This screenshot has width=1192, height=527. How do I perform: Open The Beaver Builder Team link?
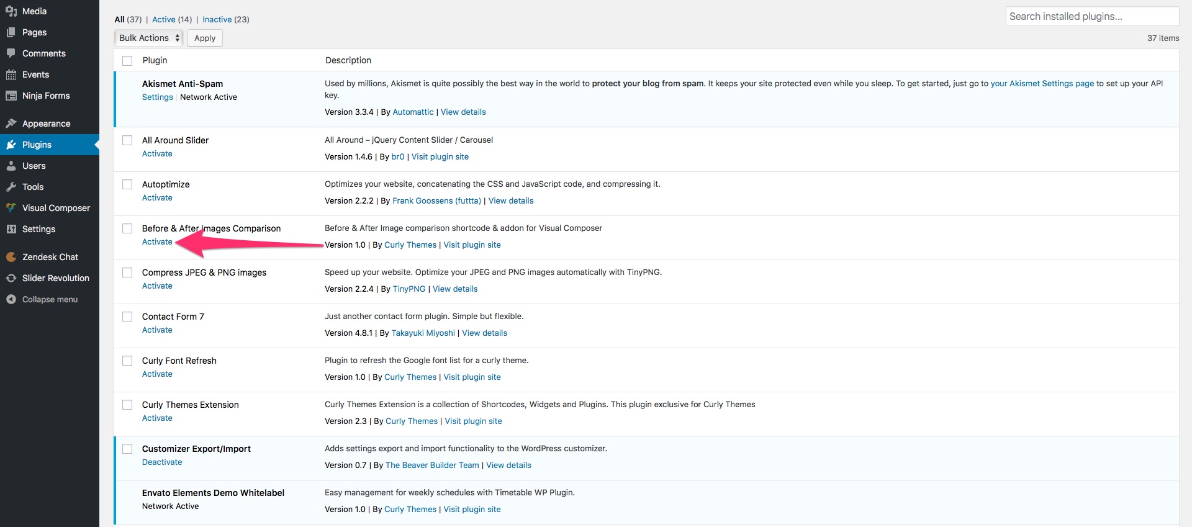click(432, 466)
